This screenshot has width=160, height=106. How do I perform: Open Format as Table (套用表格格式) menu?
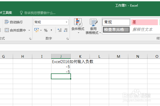coord(93,26)
